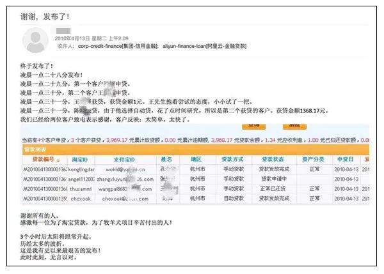Image resolution: width=384 pixels, height=274 pixels.
Task: Select Taobao ID chcxook cell
Action: tap(81, 199)
